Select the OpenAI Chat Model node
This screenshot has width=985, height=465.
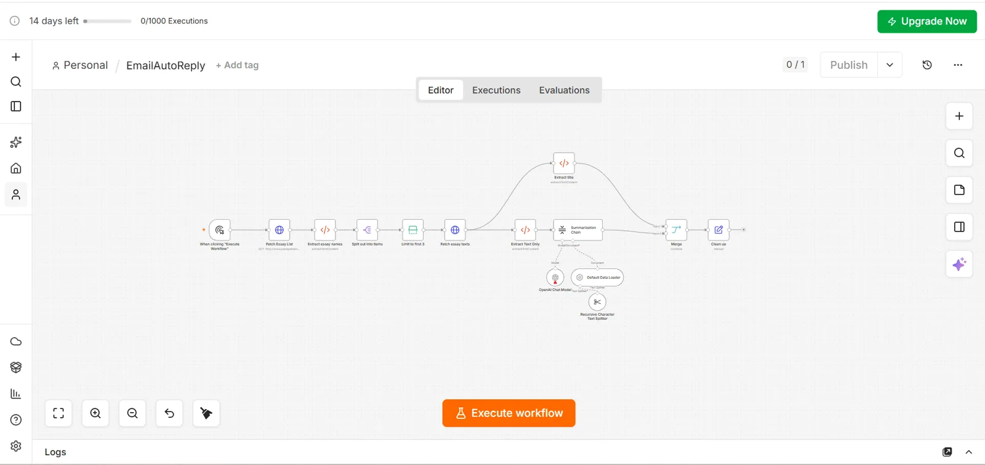coord(555,277)
